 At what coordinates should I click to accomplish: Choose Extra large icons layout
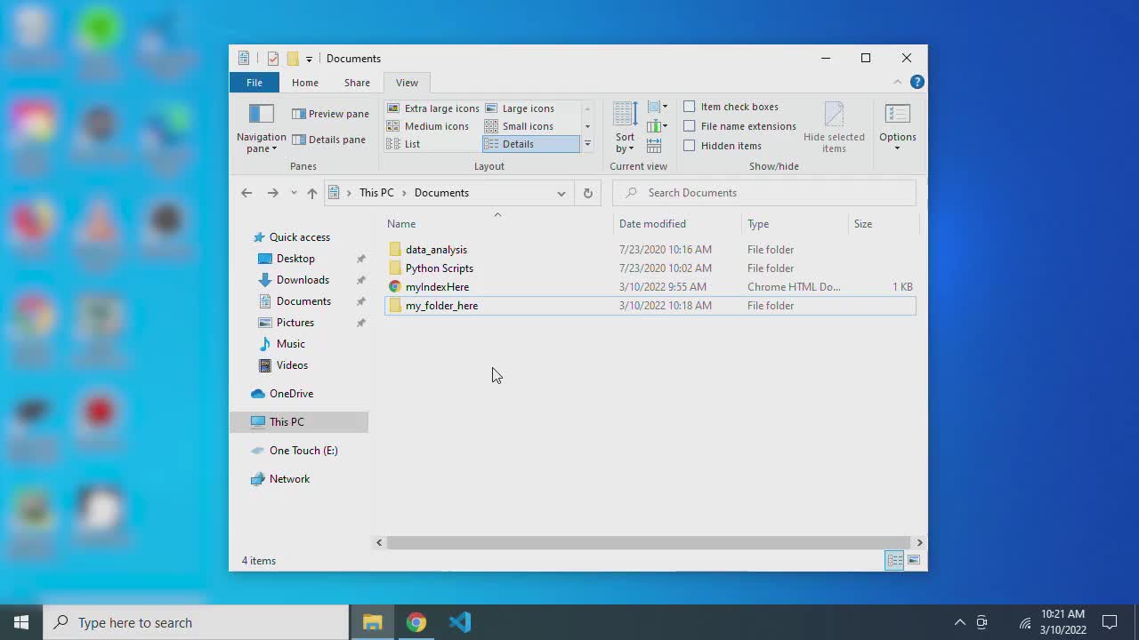tap(433, 108)
